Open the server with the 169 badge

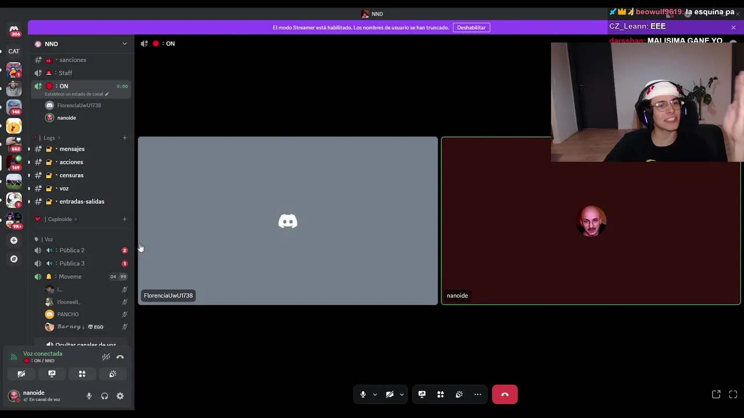click(x=14, y=163)
